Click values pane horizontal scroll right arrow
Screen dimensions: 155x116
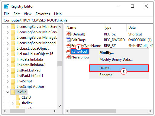(x=150, y=111)
